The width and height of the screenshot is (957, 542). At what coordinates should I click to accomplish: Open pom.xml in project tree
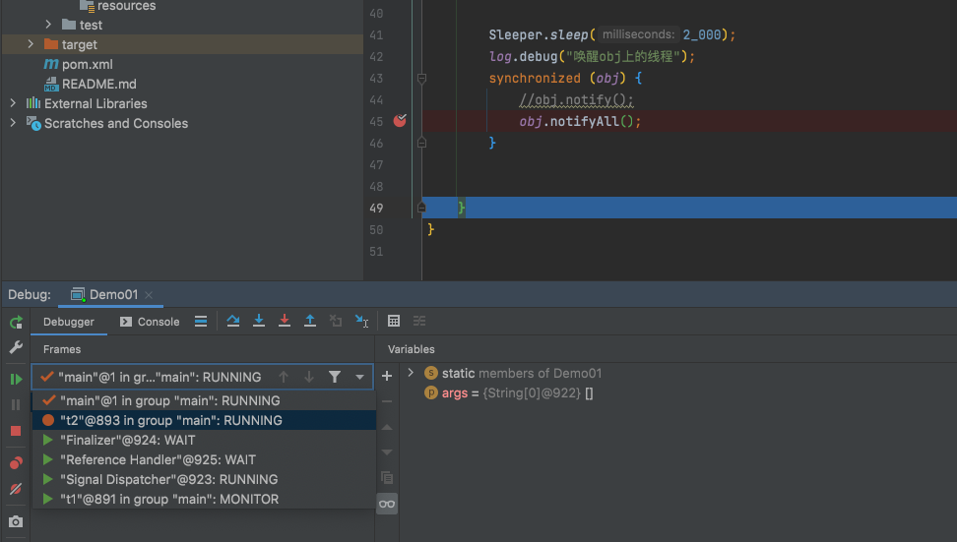click(87, 64)
